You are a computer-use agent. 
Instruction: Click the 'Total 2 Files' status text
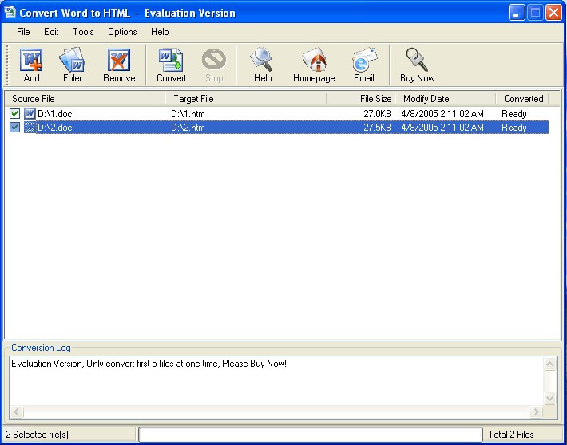(x=511, y=435)
